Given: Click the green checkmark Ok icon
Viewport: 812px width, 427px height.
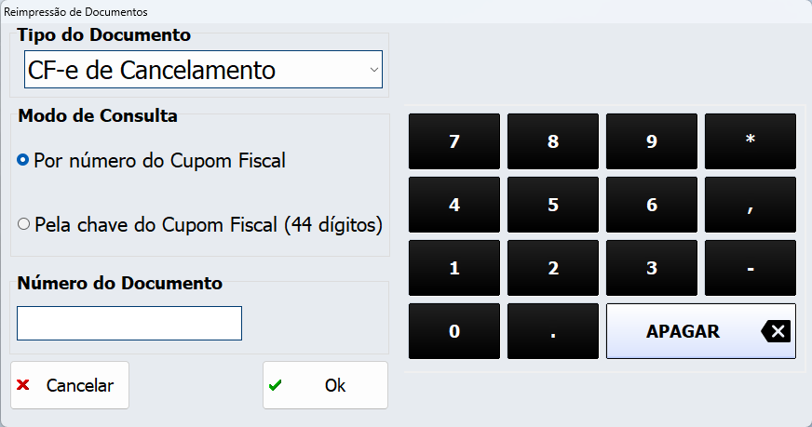Looking at the screenshot, I should point(276,385).
